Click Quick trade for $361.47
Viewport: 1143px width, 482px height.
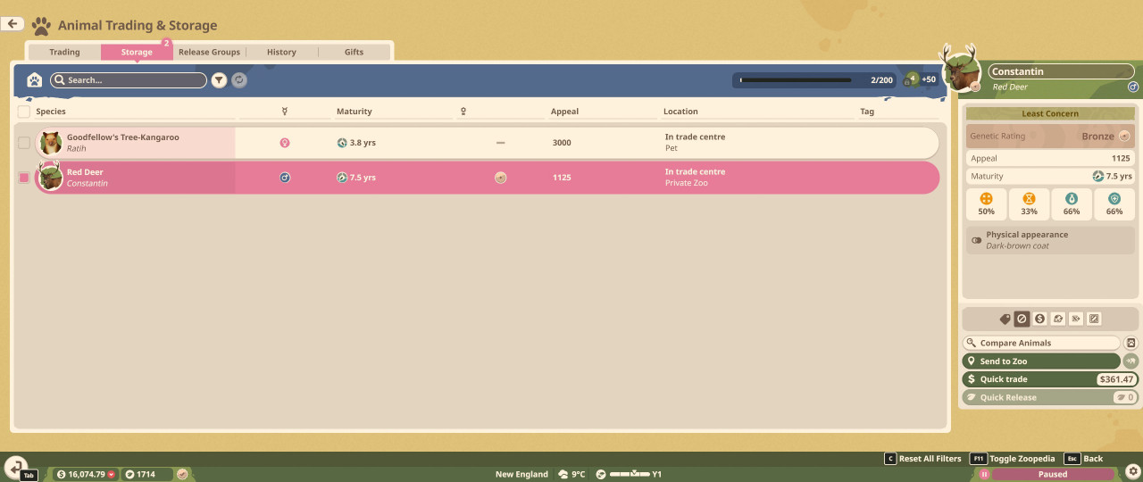coord(1050,379)
